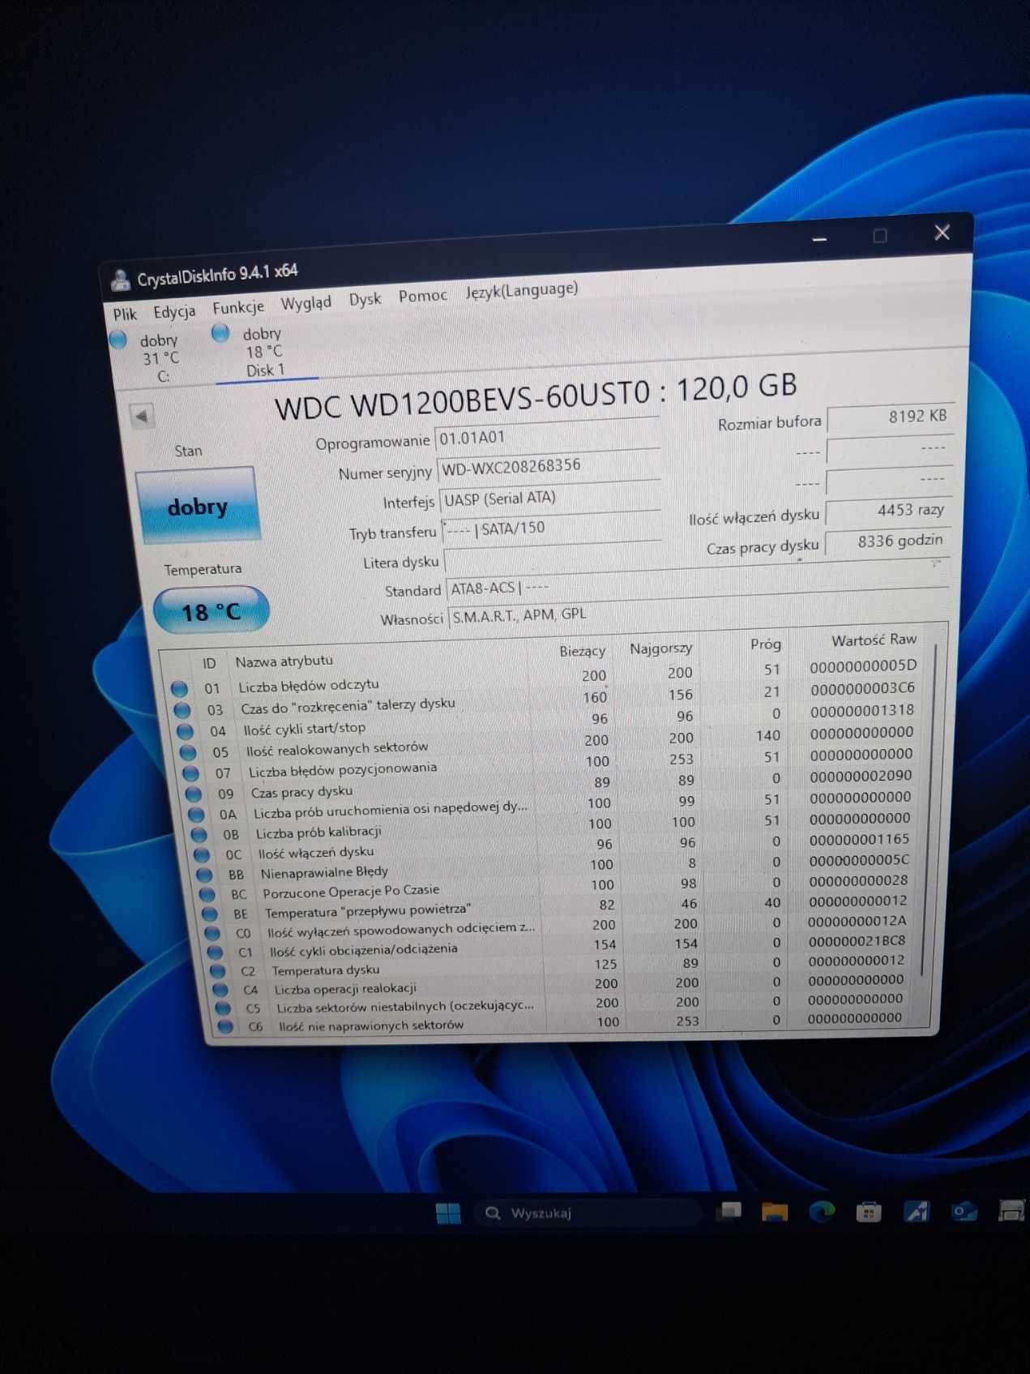Click the status icon for attribute C2

217,971
